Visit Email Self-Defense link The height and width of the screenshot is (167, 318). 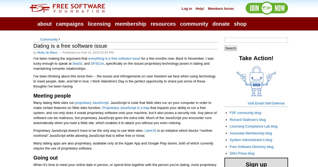pyautogui.click(x=266, y=103)
